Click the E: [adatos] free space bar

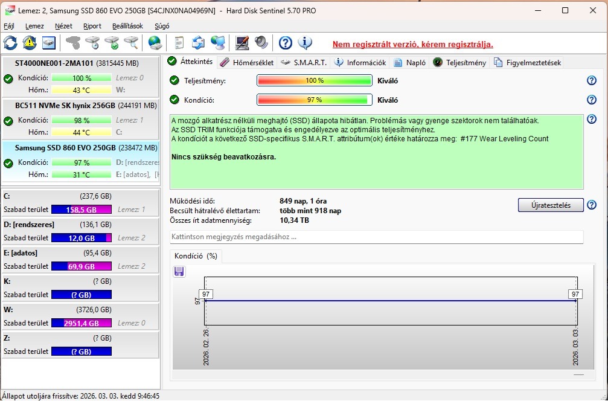click(82, 266)
